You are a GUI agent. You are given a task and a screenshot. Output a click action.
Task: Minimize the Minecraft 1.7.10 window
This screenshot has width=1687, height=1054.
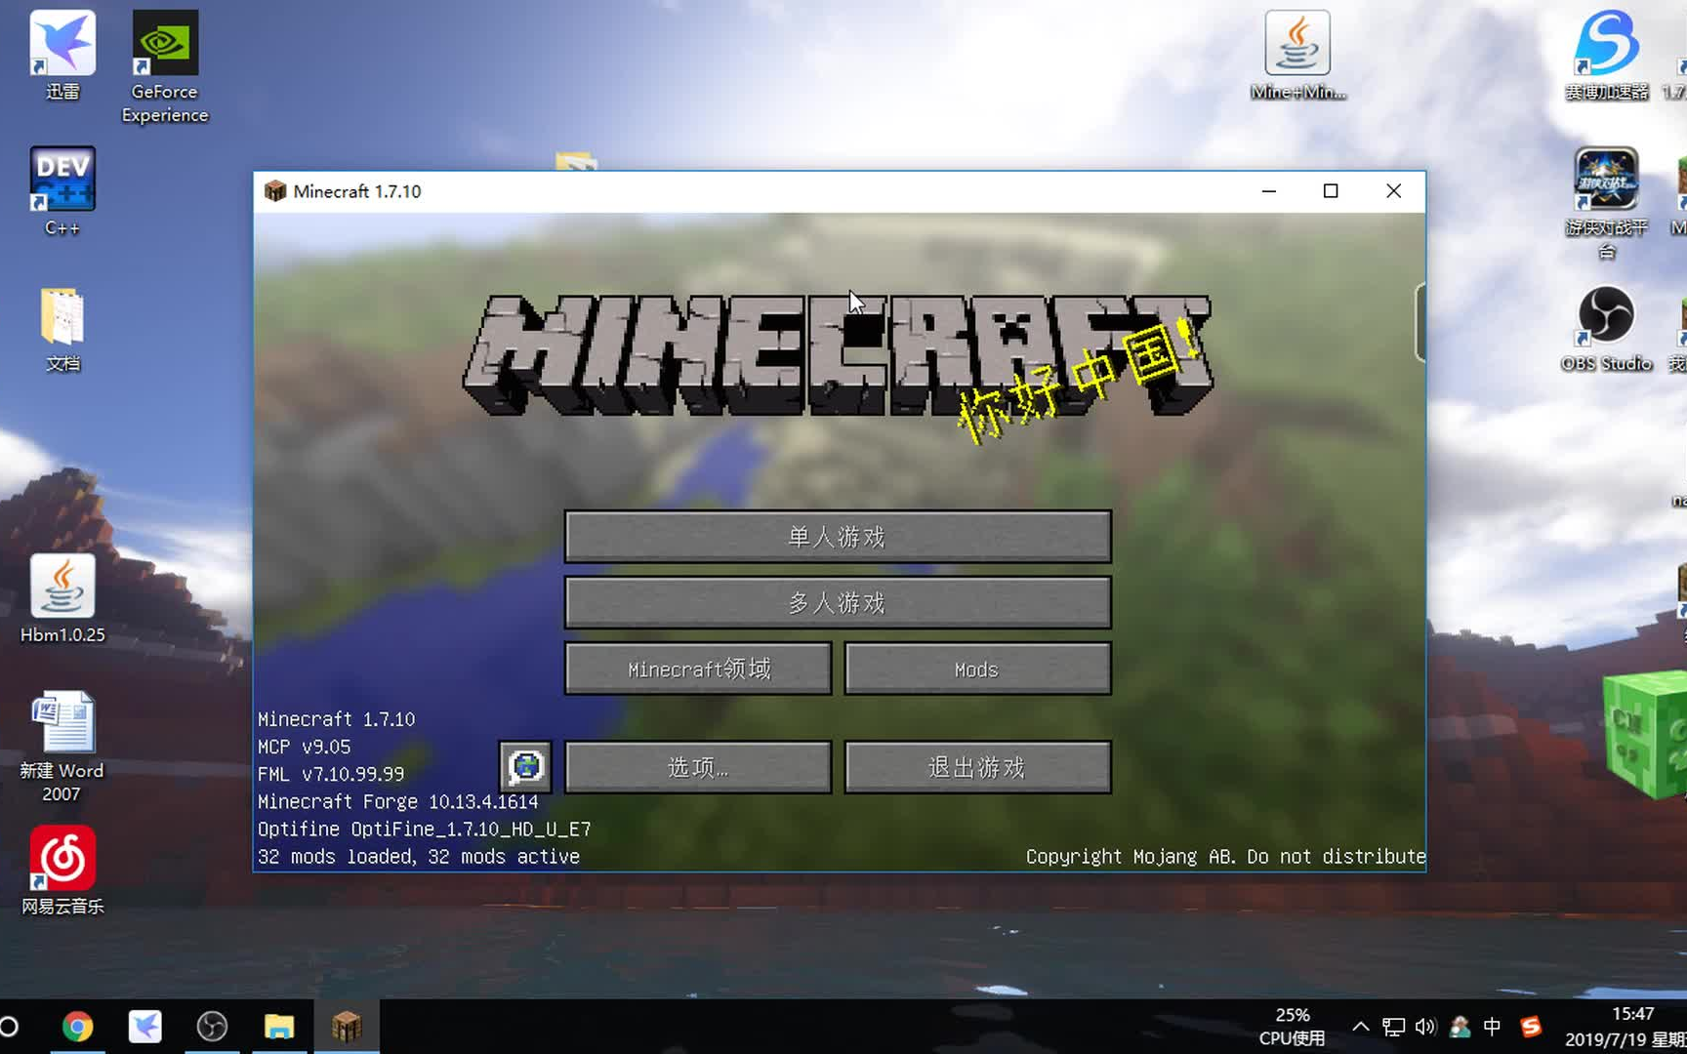tap(1269, 191)
